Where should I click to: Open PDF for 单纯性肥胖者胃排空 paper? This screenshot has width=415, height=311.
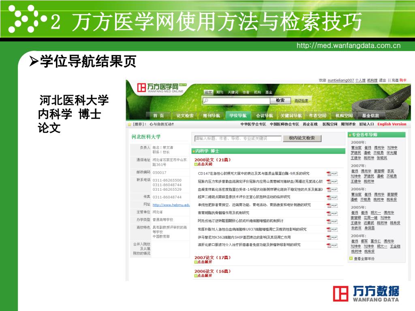click(x=332, y=205)
